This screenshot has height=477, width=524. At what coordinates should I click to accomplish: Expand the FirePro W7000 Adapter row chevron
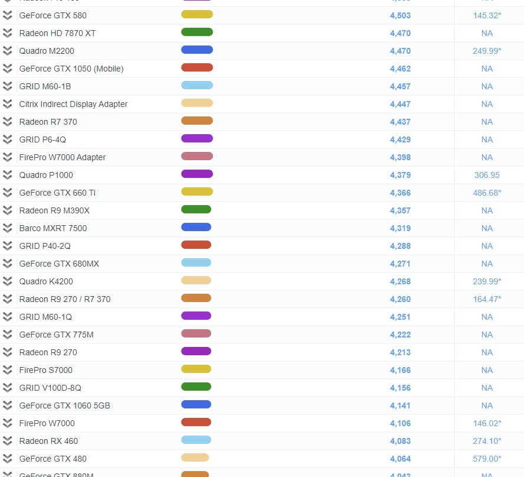(7, 157)
